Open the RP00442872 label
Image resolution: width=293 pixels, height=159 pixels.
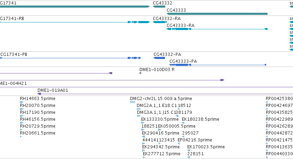click(279, 133)
